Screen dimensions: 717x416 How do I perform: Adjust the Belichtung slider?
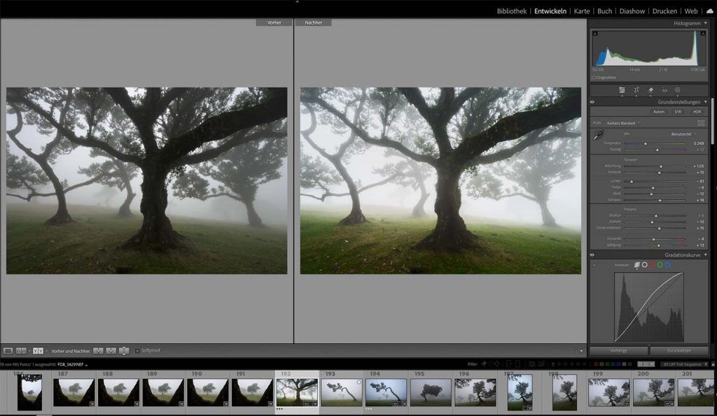pos(660,166)
